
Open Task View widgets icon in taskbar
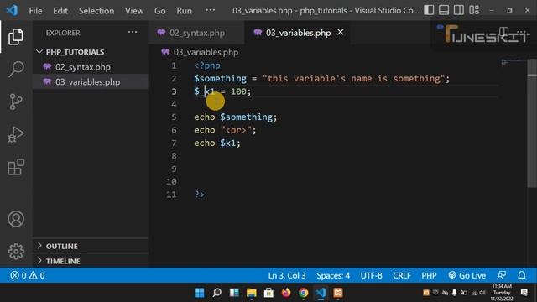(x=234, y=293)
